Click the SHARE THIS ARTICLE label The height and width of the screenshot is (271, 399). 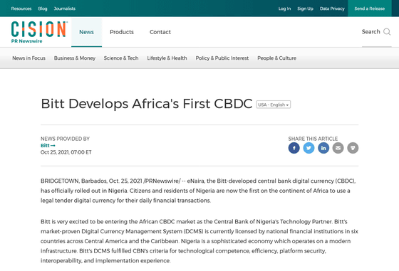(313, 139)
